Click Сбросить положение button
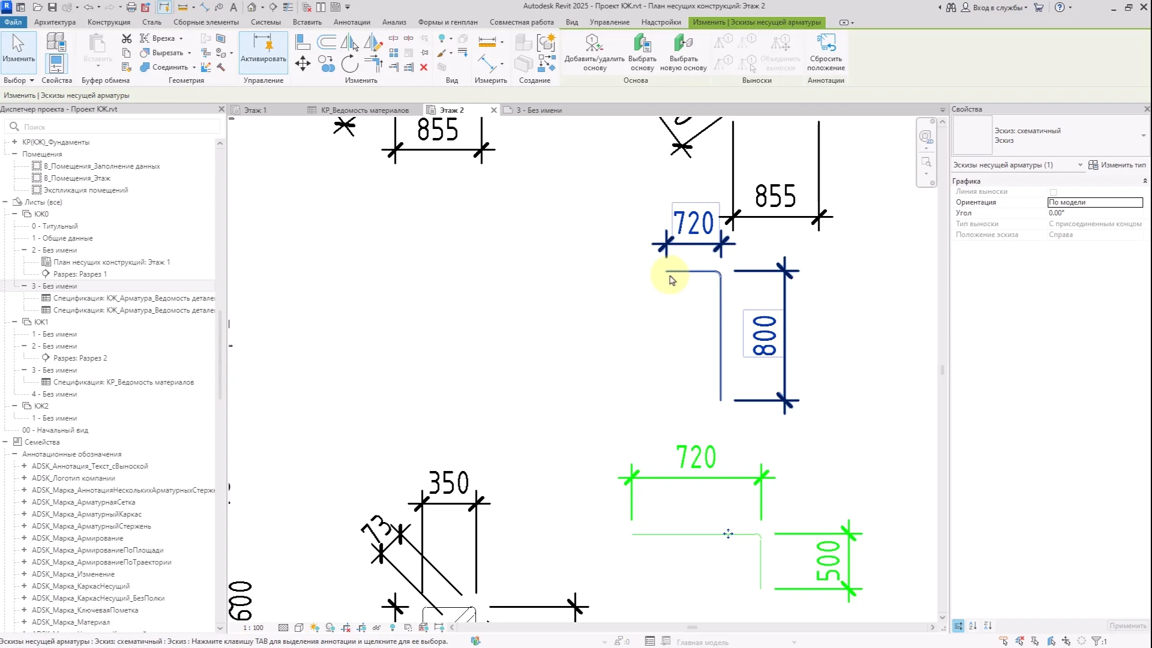 (826, 53)
